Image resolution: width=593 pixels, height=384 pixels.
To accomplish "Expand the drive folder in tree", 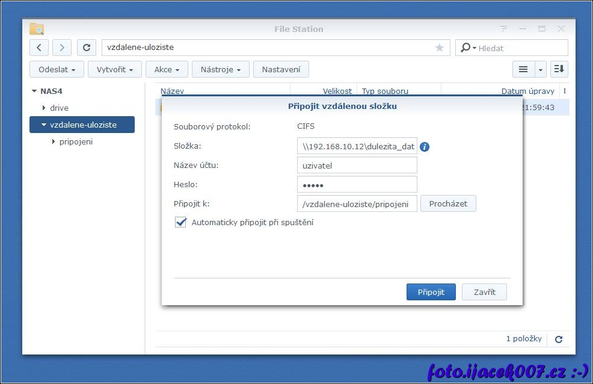I will coord(44,108).
